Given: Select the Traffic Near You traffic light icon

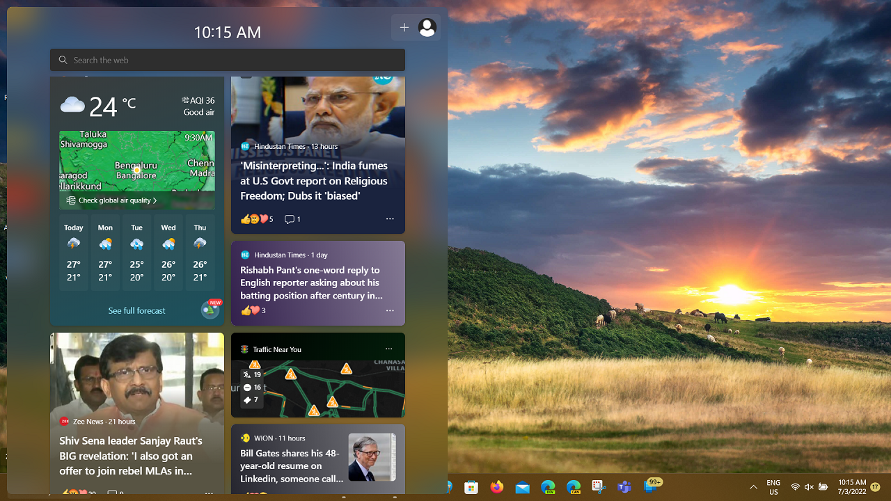Looking at the screenshot, I should tap(244, 349).
